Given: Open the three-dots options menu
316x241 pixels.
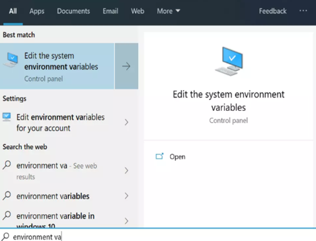Looking at the screenshot, I should click(x=303, y=11).
